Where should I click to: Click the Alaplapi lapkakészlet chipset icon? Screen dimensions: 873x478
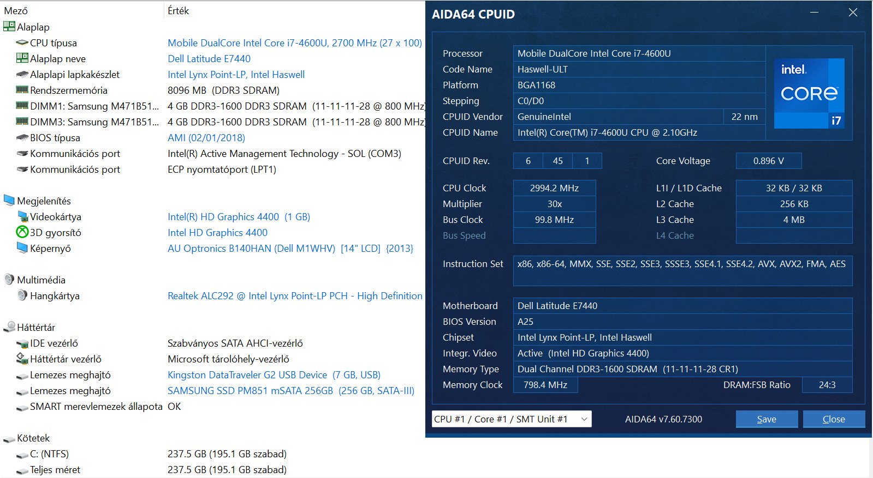click(22, 74)
